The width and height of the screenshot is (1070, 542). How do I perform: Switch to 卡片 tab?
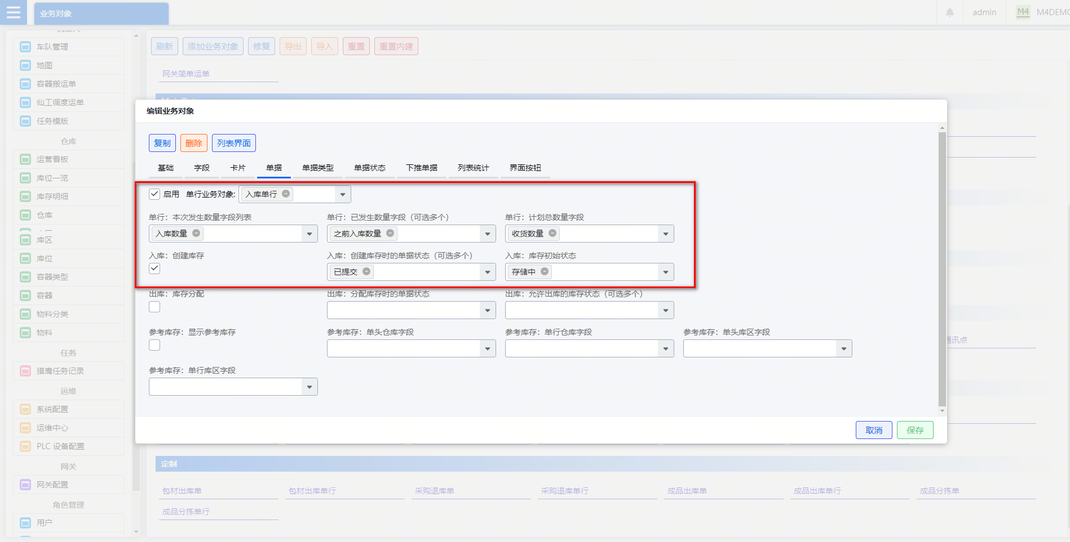click(238, 168)
